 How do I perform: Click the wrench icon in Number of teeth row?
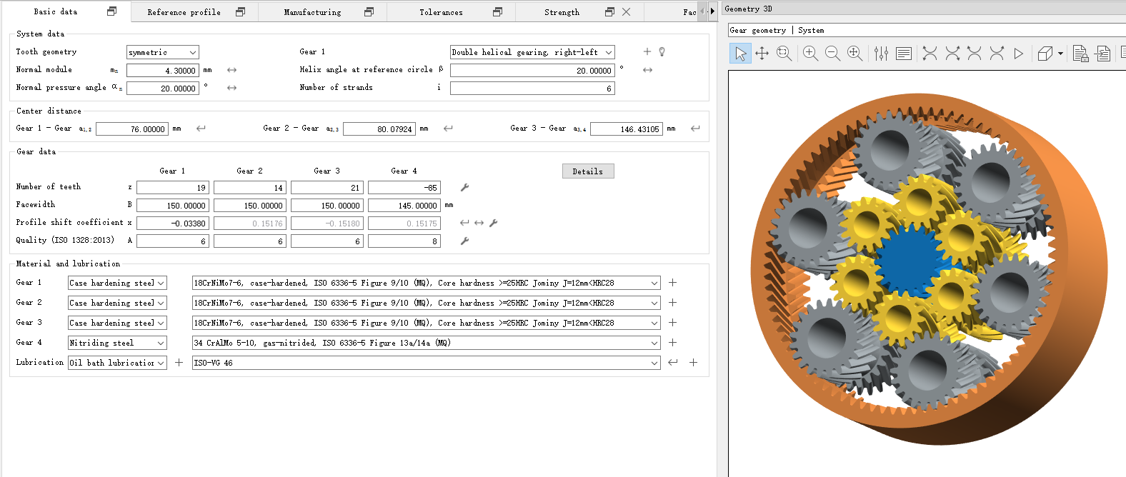click(464, 187)
